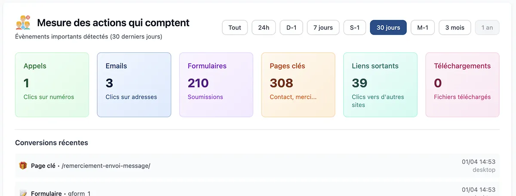
Task: Choose the D-1 period filter
Action: 291,27
